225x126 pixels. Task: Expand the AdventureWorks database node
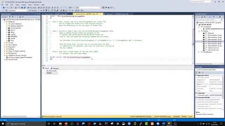pos(7,28)
